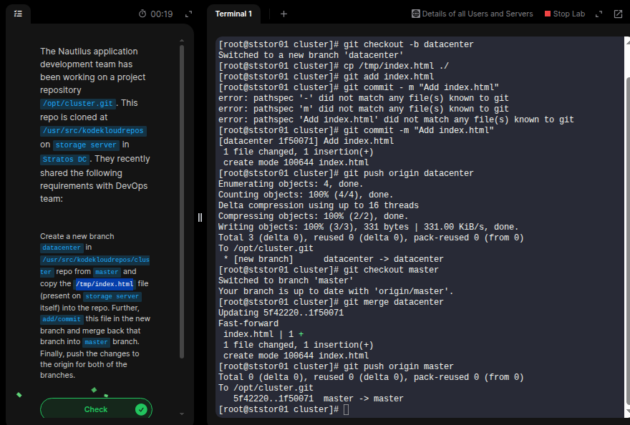
Task: Click the 'storage server' label in intro
Action: (x=86, y=145)
